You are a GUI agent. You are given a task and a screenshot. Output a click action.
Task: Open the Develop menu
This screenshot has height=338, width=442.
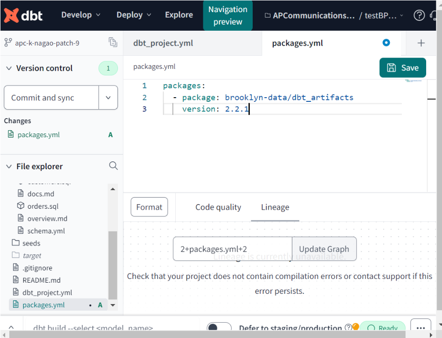[x=81, y=15]
